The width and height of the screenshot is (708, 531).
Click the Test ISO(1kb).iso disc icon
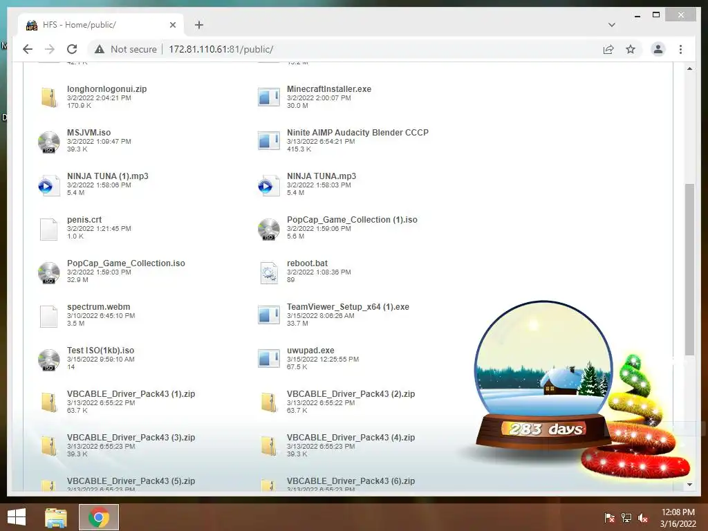[49, 360]
